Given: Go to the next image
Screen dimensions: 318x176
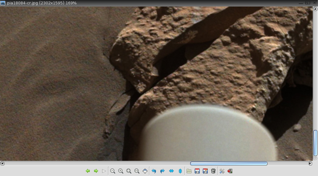Looking at the screenshot, I should click(96, 171).
